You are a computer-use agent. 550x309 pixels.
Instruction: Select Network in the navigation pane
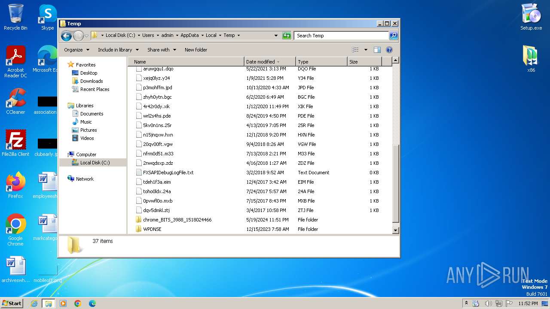pyautogui.click(x=85, y=179)
